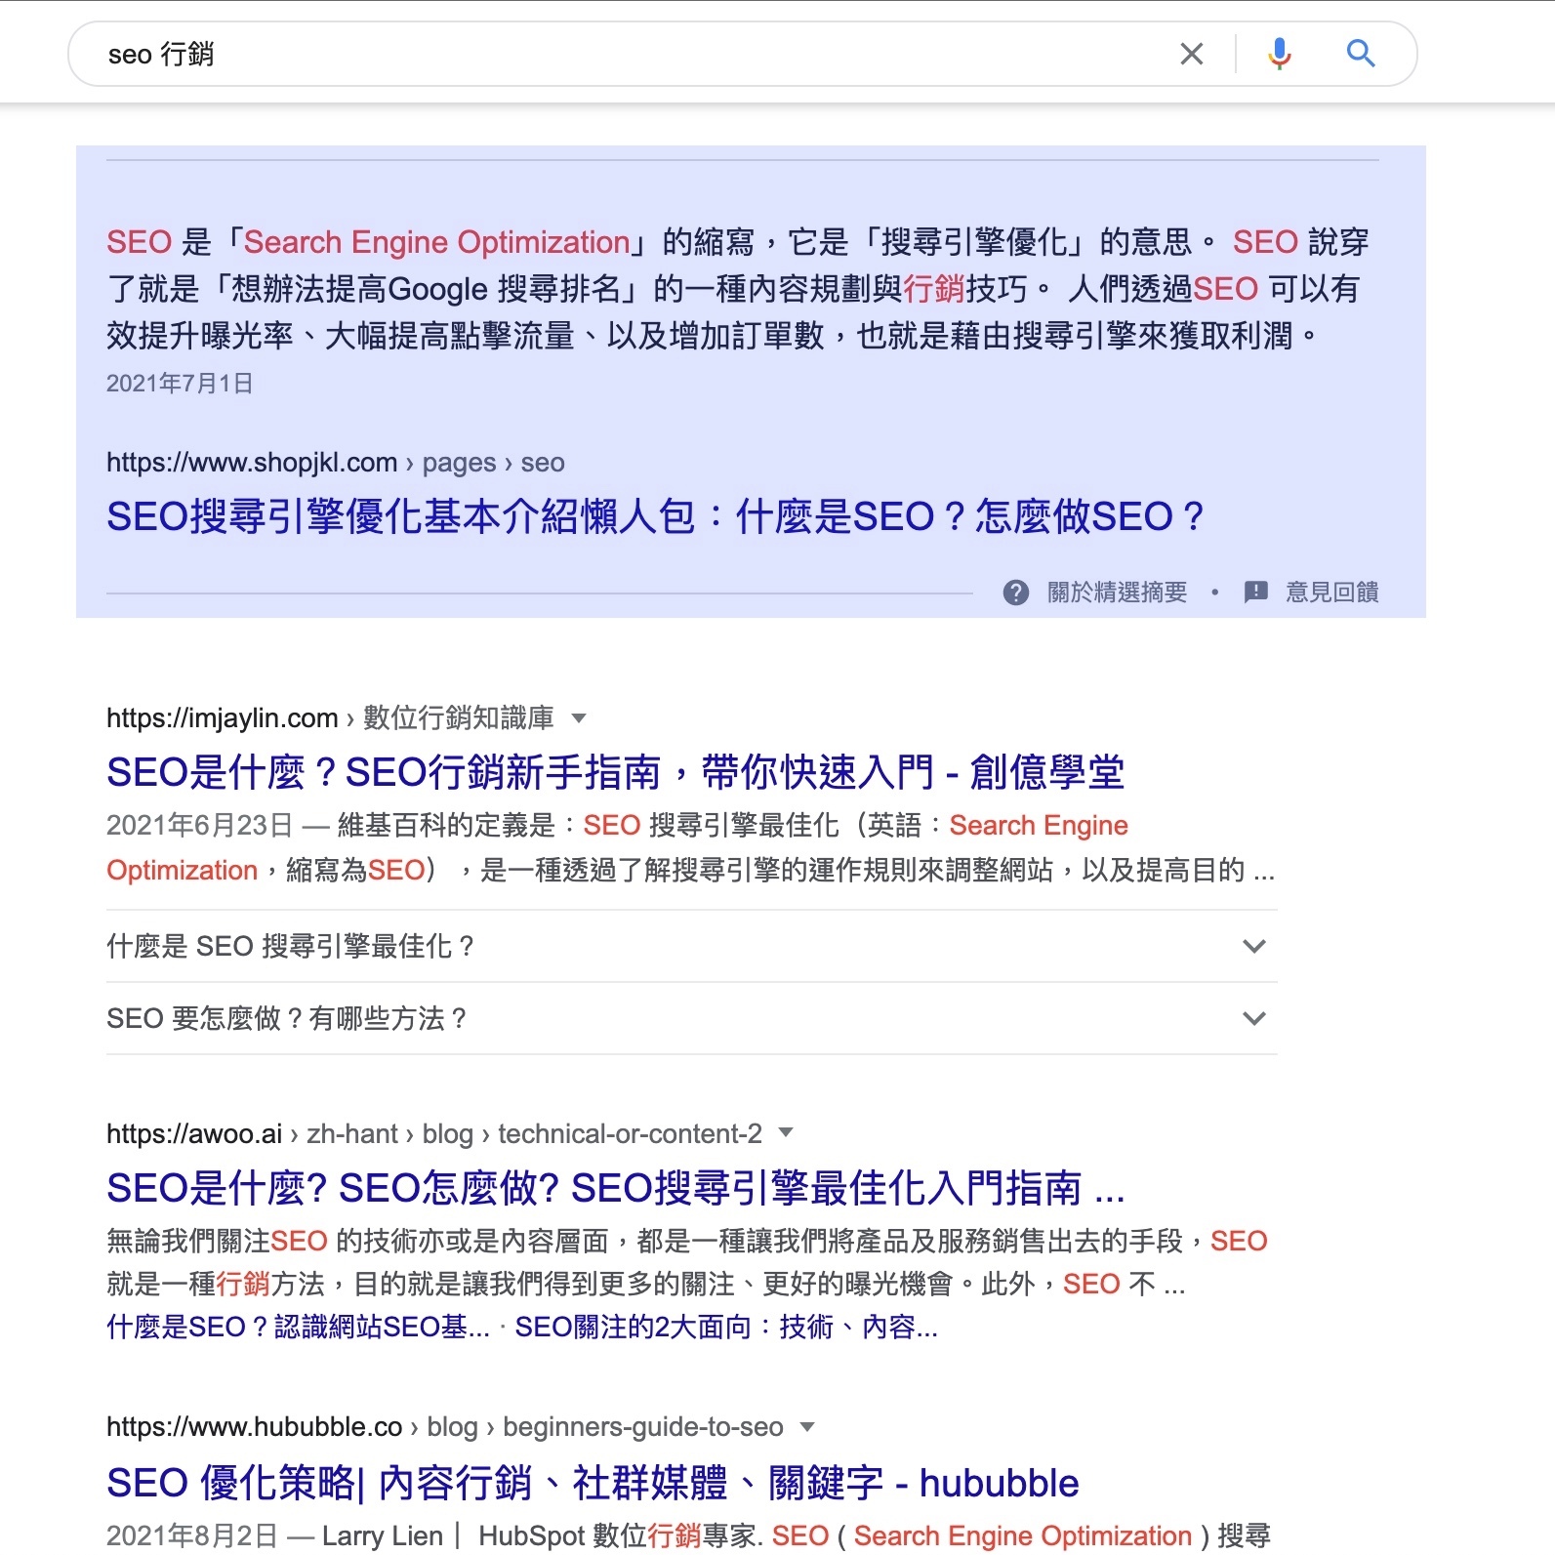This screenshot has height=1555, width=1555.
Task: Open the dropdown arrow beside hububble.co URL
Action: click(807, 1426)
